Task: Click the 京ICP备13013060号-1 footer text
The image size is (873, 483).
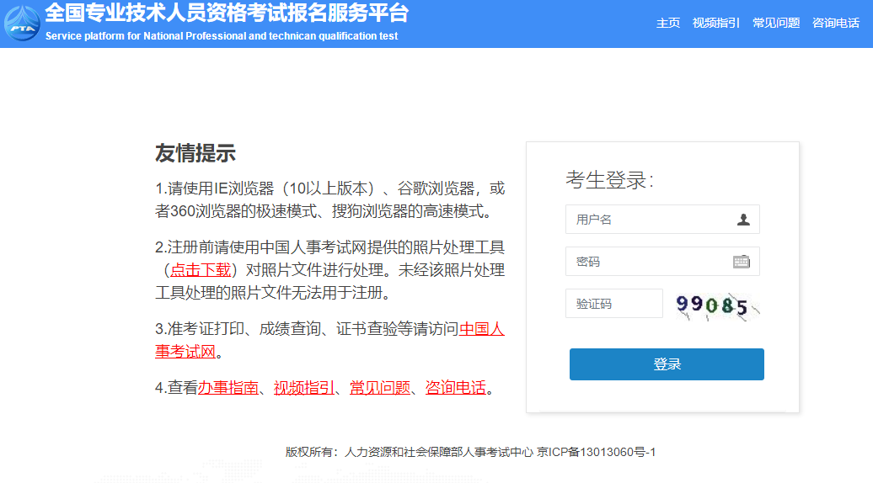Action: pos(596,452)
